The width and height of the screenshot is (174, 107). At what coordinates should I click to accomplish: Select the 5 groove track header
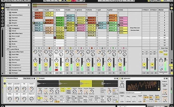[80, 10]
